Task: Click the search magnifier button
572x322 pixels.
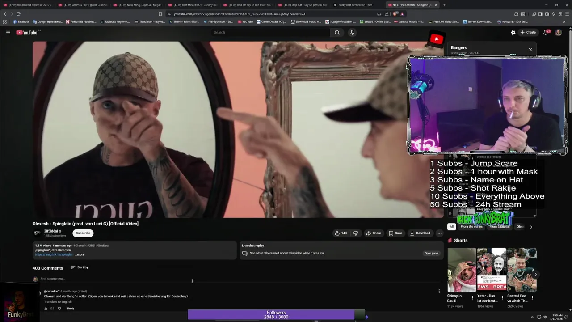Action: click(337, 32)
